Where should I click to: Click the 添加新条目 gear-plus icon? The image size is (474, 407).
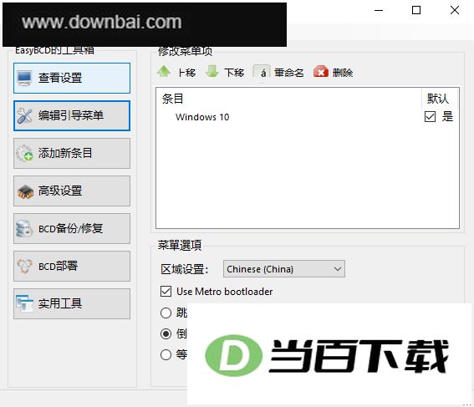tap(24, 153)
